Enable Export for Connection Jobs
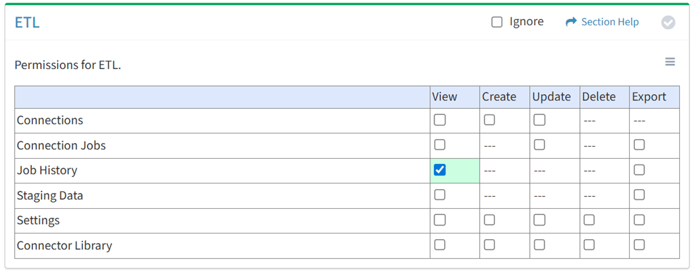 639,145
